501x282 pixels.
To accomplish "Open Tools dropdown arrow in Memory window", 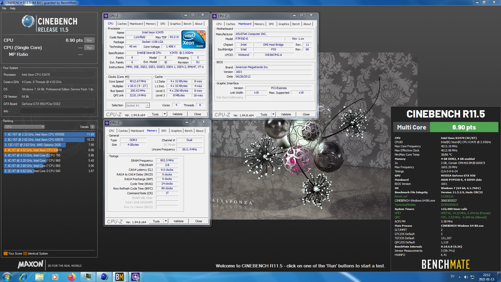I will (x=166, y=221).
